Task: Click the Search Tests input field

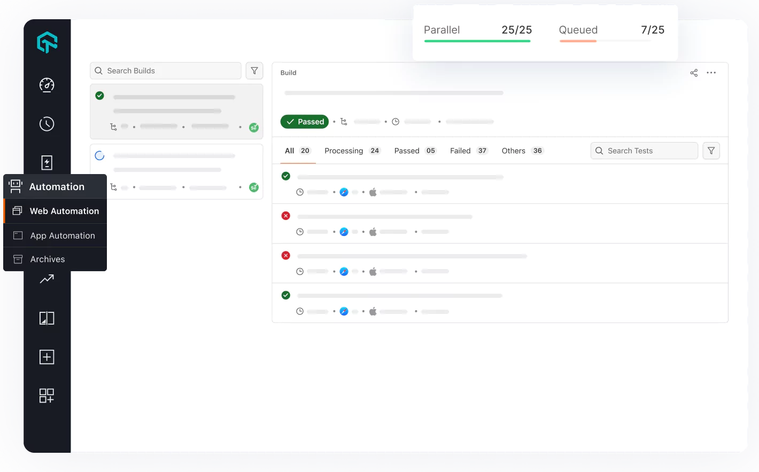Action: (644, 151)
